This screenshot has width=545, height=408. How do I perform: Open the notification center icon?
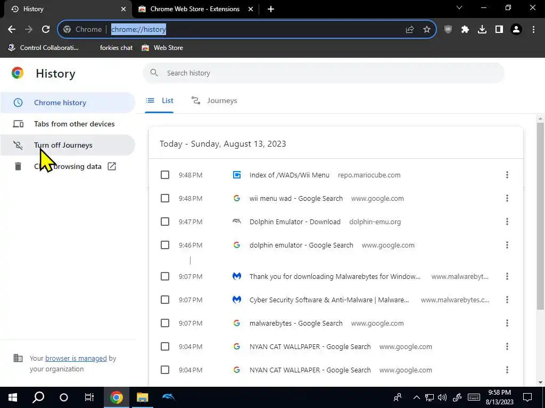click(527, 397)
